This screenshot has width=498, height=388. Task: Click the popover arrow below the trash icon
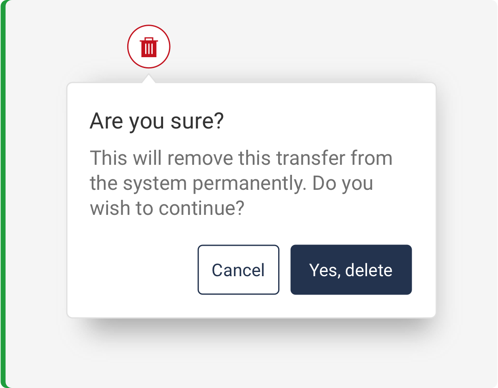coord(148,79)
